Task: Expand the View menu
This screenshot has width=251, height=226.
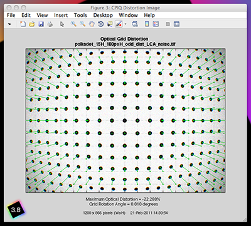Action: point(42,15)
